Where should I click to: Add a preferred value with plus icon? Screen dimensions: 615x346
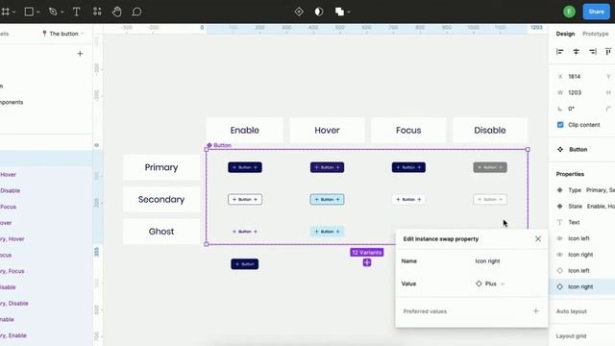[536, 311]
